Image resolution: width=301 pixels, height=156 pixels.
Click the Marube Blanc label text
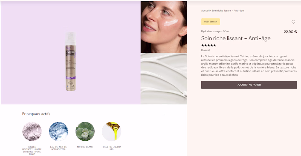pos(85,147)
